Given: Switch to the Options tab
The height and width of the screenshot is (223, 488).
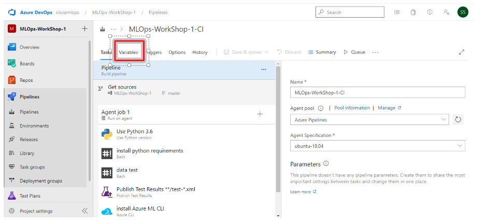Looking at the screenshot, I should 177,52.
